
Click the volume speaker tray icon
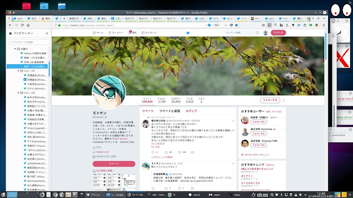pos(300,195)
